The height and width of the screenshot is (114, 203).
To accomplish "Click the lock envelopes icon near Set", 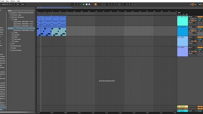I will pyautogui.click(x=187, y=14).
